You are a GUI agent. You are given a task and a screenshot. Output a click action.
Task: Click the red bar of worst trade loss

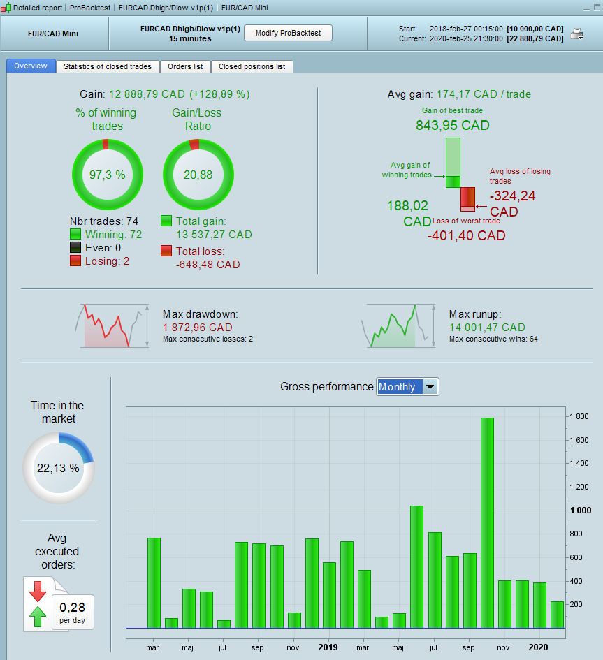tap(467, 199)
